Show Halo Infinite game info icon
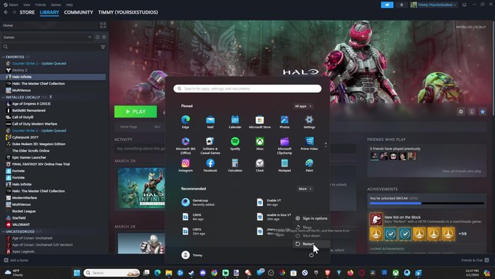 pyautogui.click(x=472, y=112)
